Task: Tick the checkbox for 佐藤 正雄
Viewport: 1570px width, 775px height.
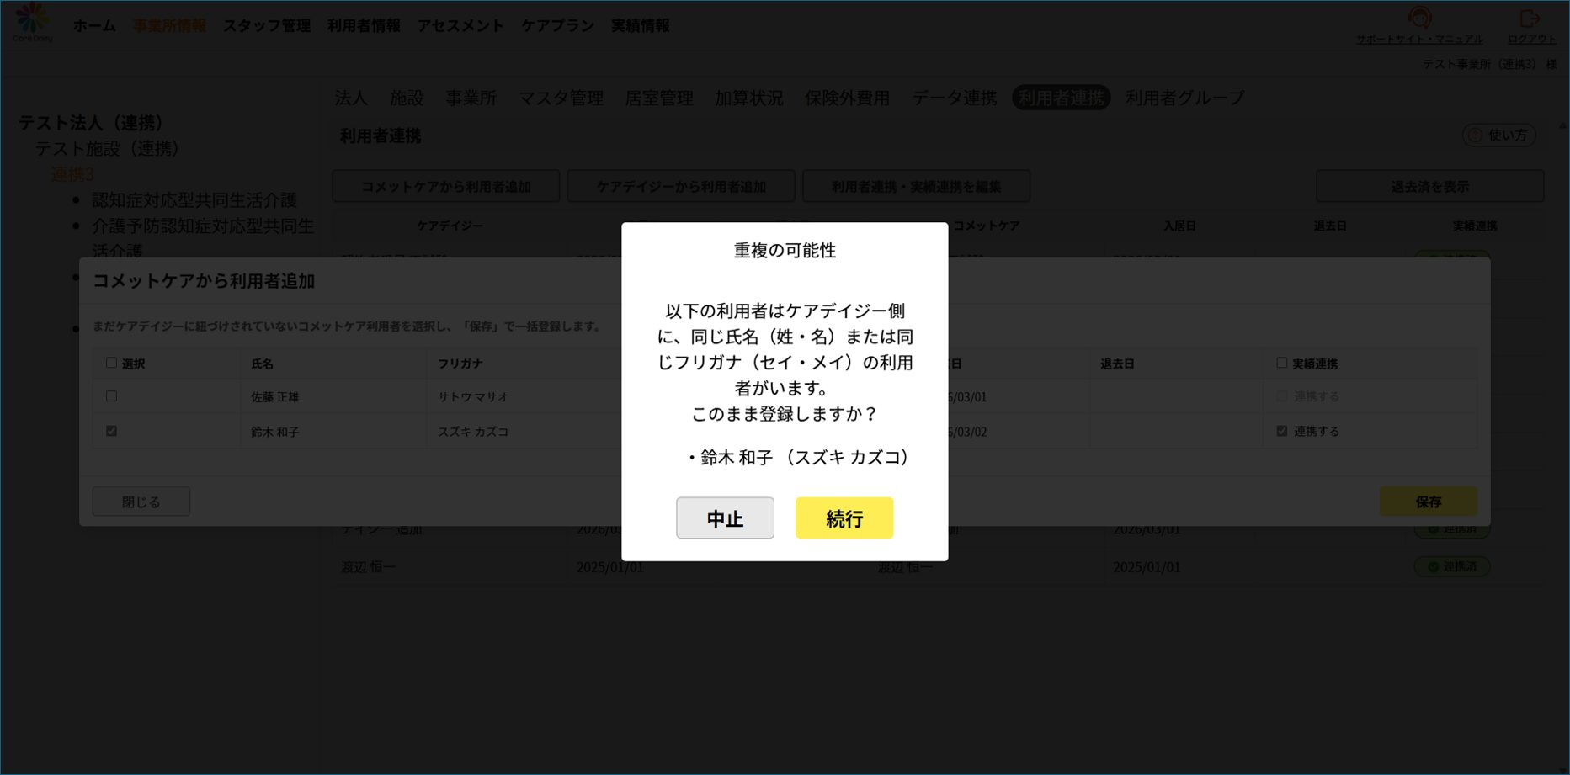Action: click(111, 396)
